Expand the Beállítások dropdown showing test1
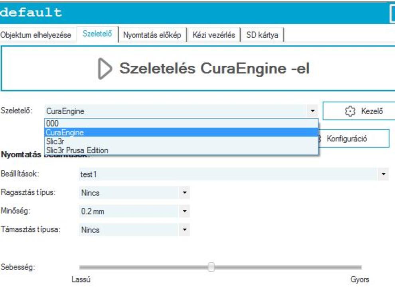395x287 pixels. tap(383, 174)
